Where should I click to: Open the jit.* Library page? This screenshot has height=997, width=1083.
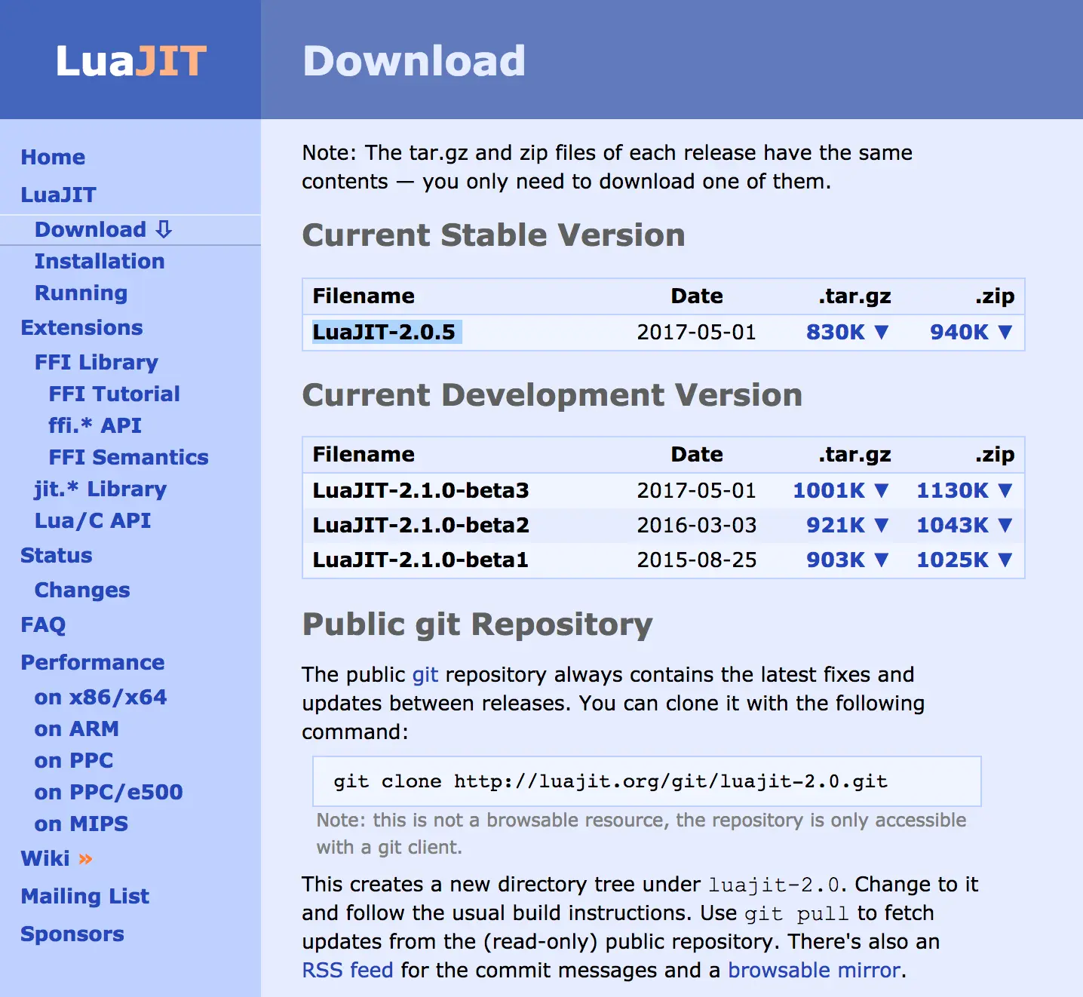point(100,489)
